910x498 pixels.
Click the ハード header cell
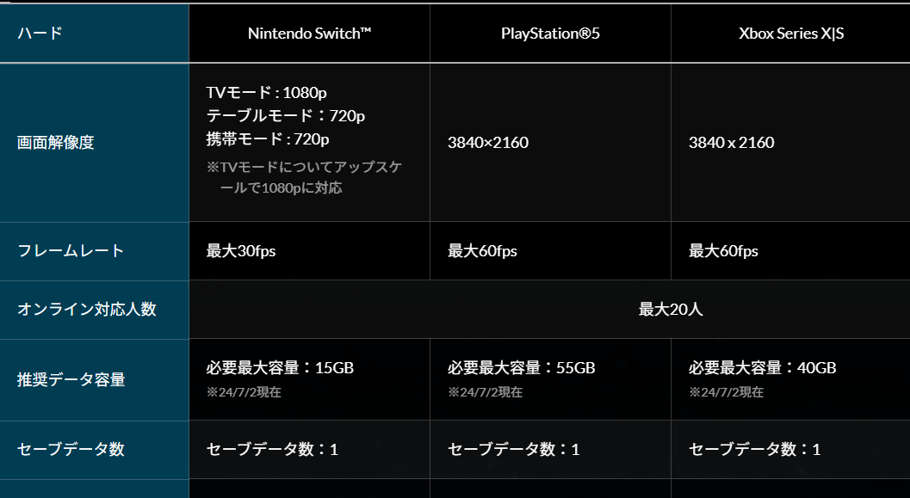(40, 34)
